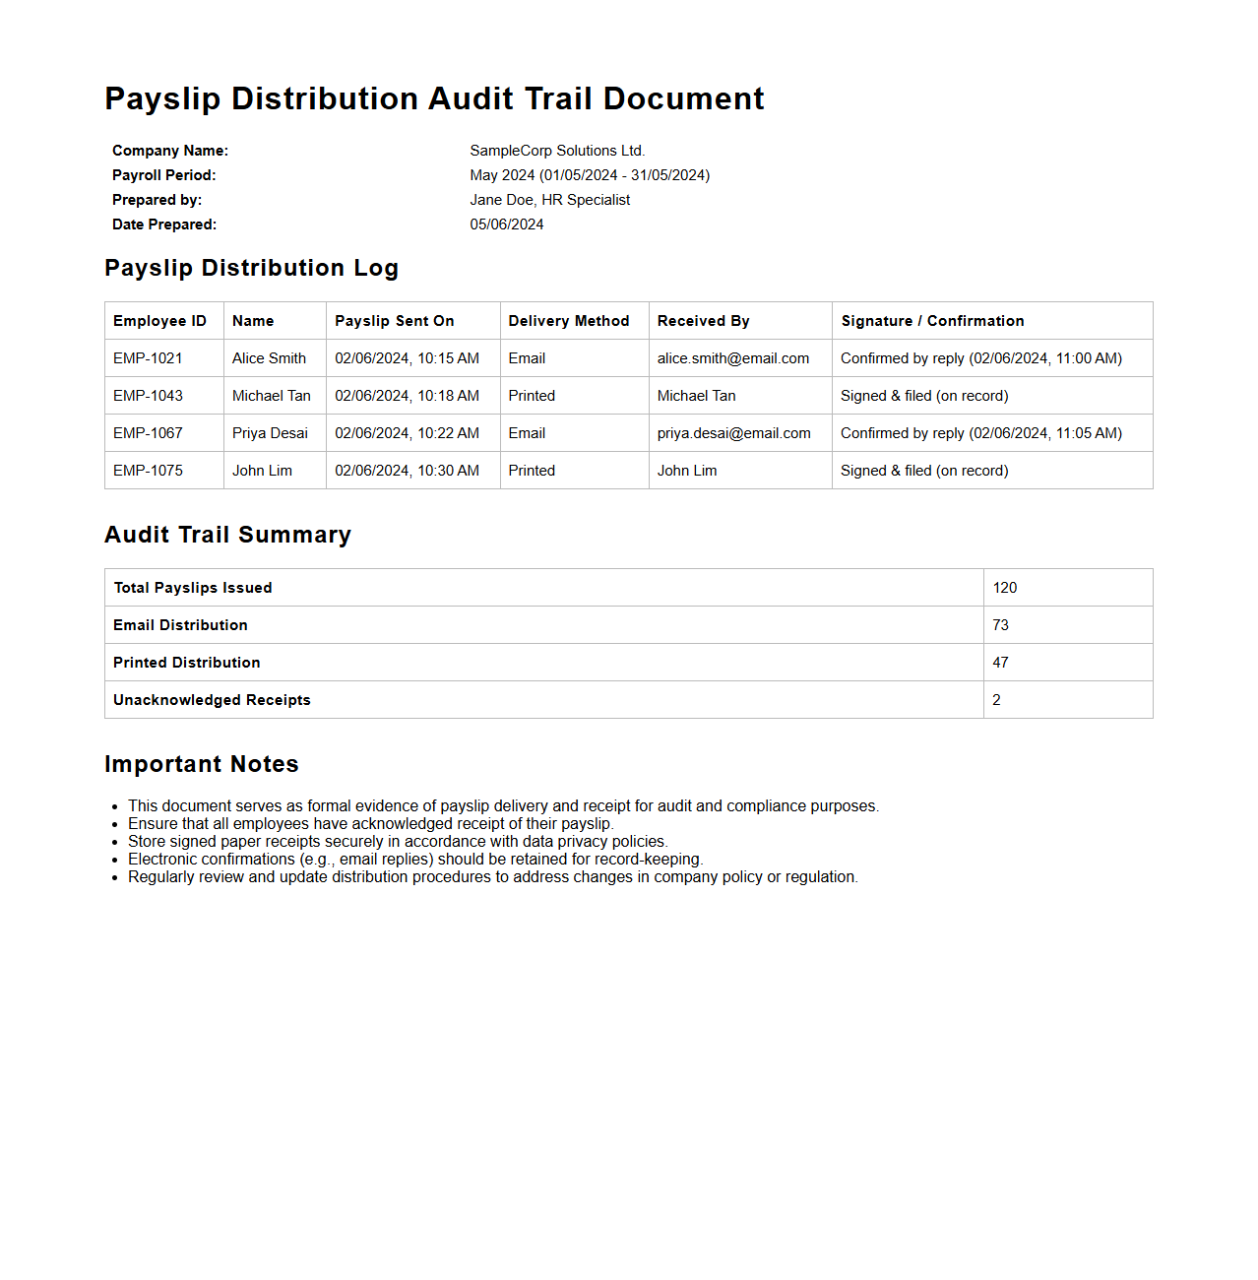Click the document title heading
The width and height of the screenshot is (1258, 1280).
434,98
